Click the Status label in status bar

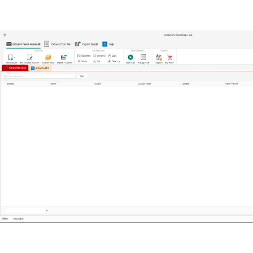[5, 219]
